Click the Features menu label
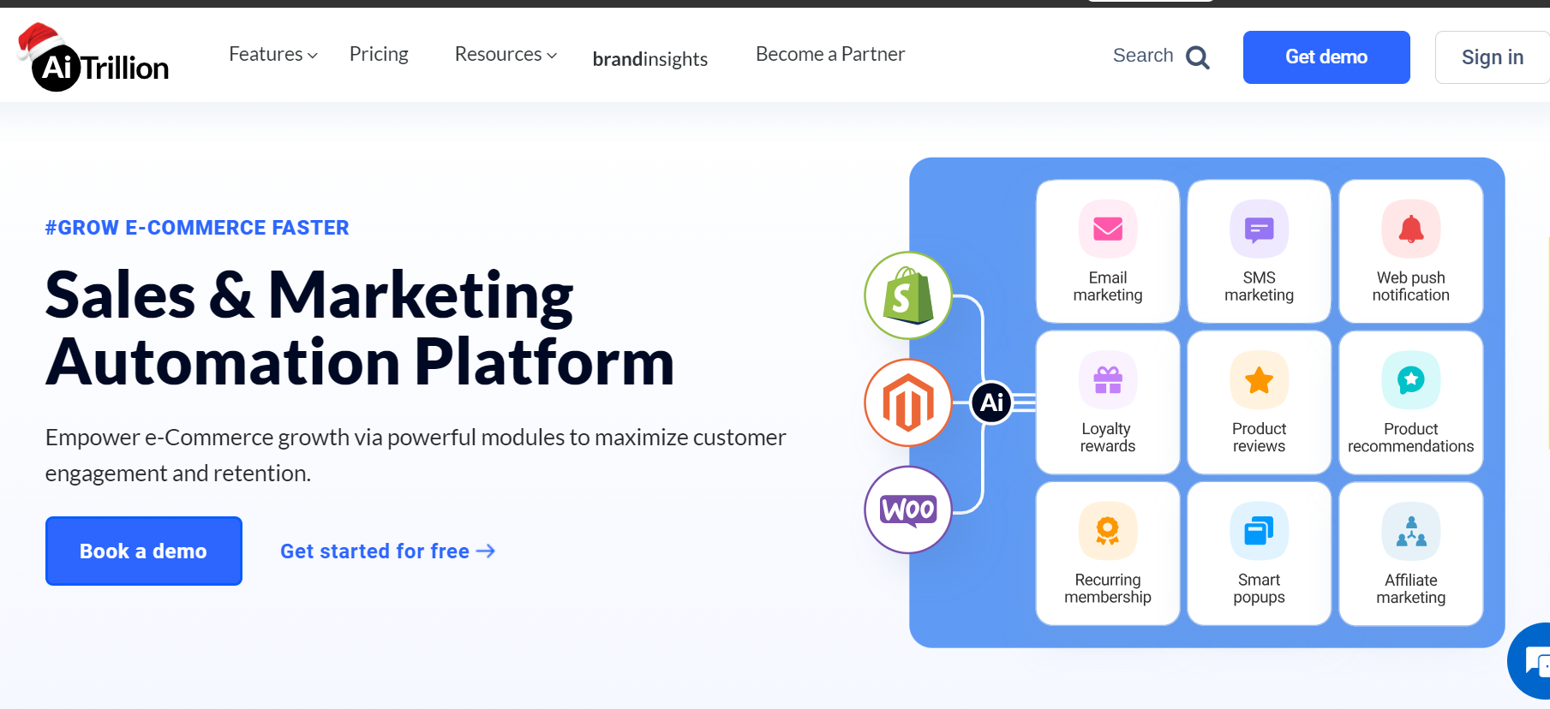 (266, 54)
